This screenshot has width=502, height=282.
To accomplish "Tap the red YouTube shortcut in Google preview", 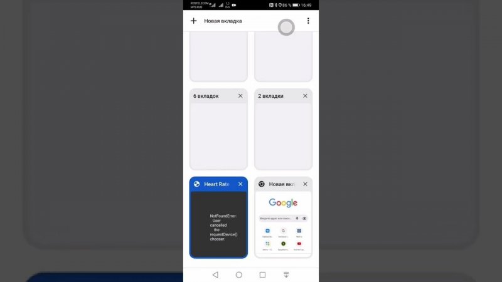I will 299,244.
